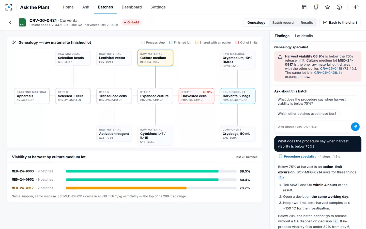
Task: Open the Ask menu item
Action: pos(86,7)
